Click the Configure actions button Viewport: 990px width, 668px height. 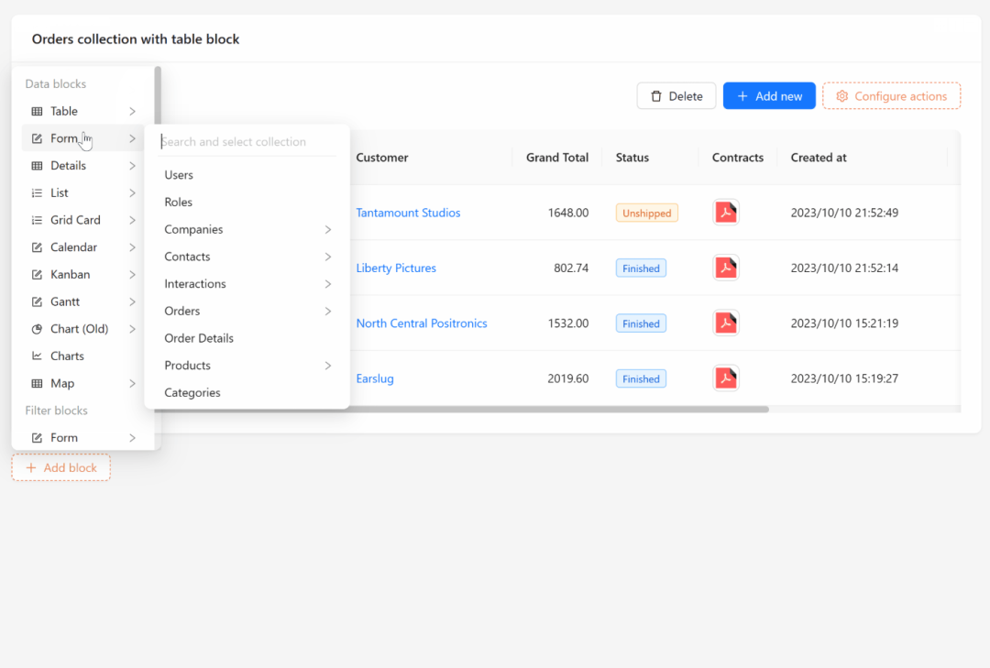pyautogui.click(x=892, y=96)
